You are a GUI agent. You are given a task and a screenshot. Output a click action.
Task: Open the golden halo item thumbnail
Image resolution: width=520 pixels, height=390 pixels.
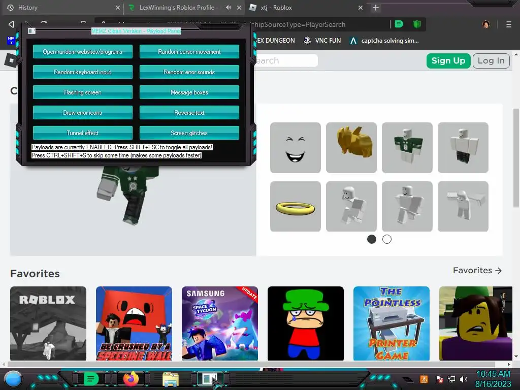click(x=295, y=206)
